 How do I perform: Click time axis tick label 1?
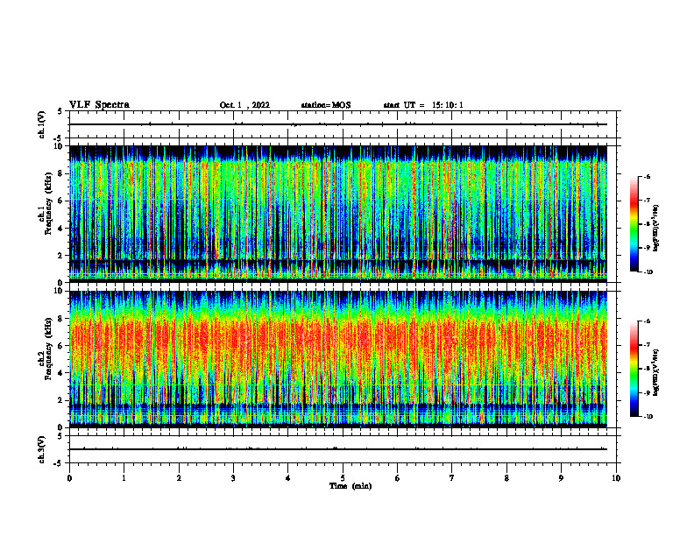pyautogui.click(x=124, y=478)
